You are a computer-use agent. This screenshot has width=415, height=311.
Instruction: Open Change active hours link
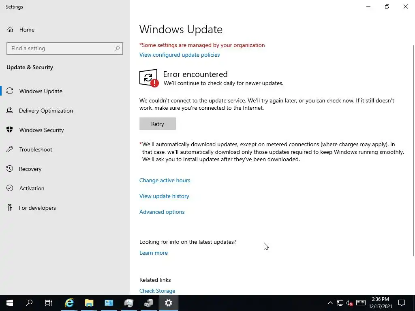[165, 180]
